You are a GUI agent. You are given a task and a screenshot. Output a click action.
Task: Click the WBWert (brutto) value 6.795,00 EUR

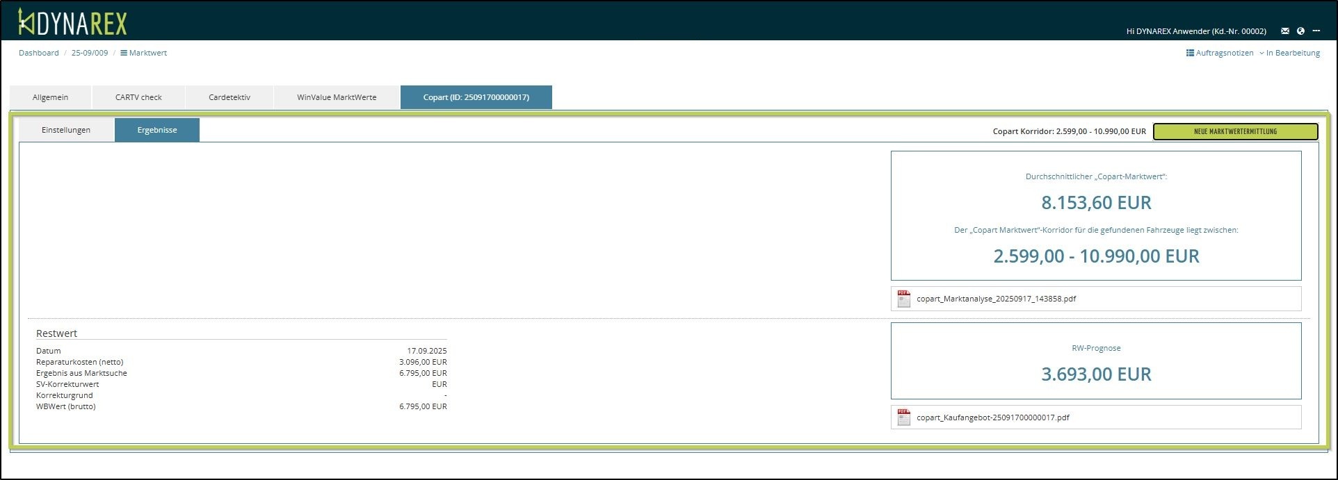423,406
